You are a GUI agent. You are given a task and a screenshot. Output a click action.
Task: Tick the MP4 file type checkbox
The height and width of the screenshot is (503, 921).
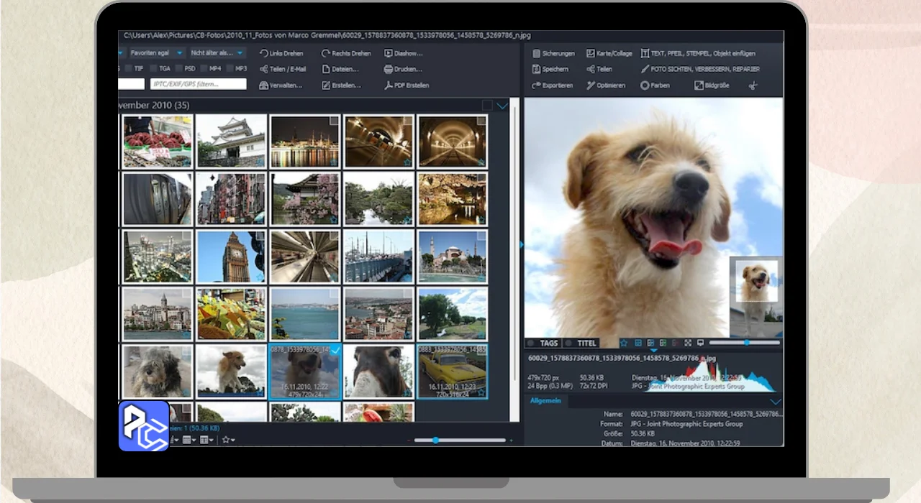[204, 69]
